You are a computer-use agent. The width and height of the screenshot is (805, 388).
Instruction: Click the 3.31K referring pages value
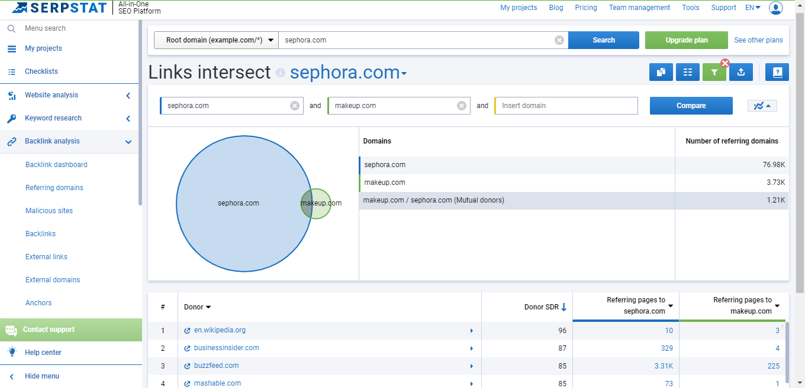[663, 366]
